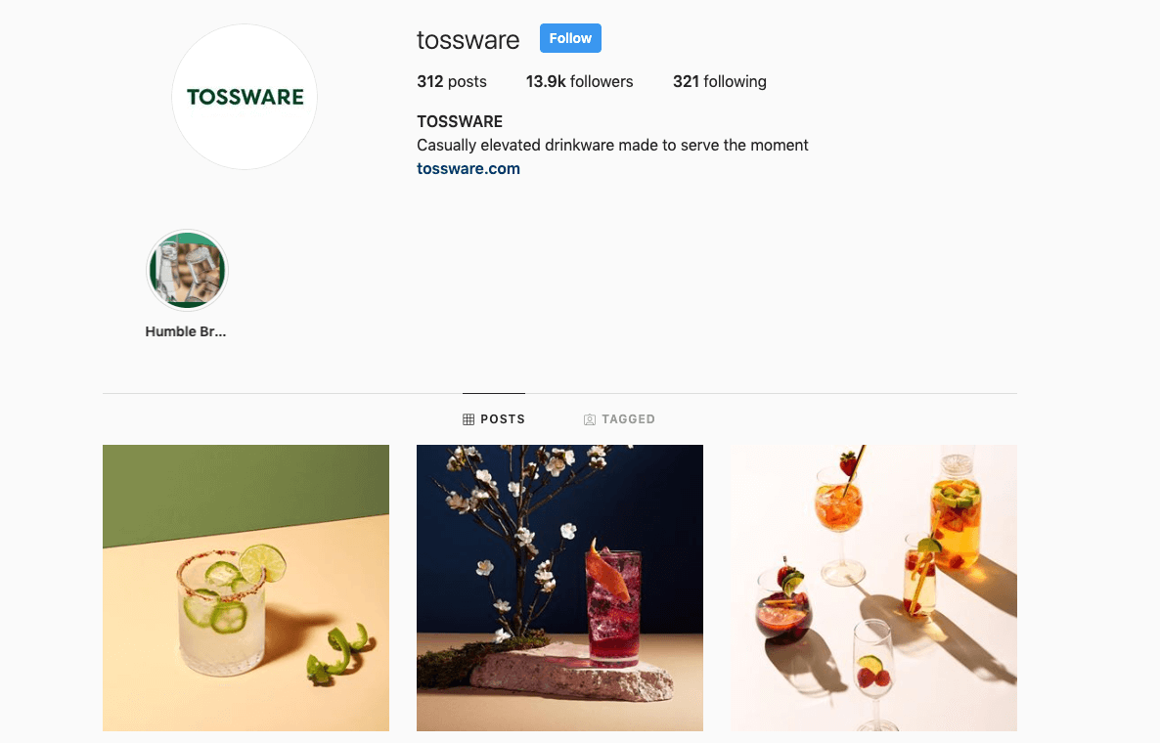Click the Posts grid icon
Screen dimensions: 1160x743
tap(468, 419)
